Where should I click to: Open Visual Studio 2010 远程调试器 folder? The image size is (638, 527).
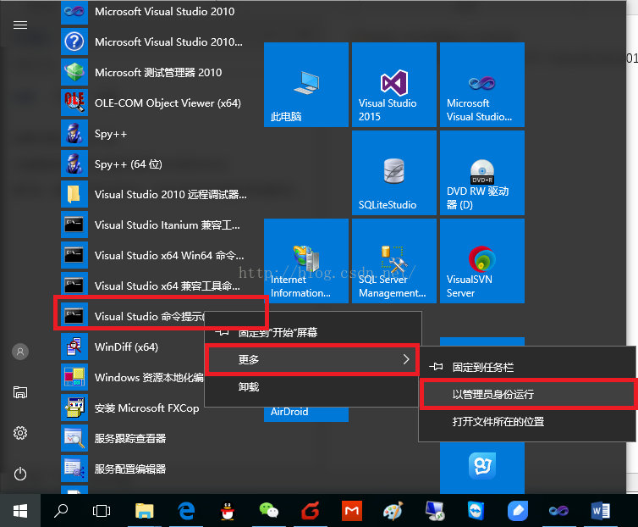(x=155, y=194)
